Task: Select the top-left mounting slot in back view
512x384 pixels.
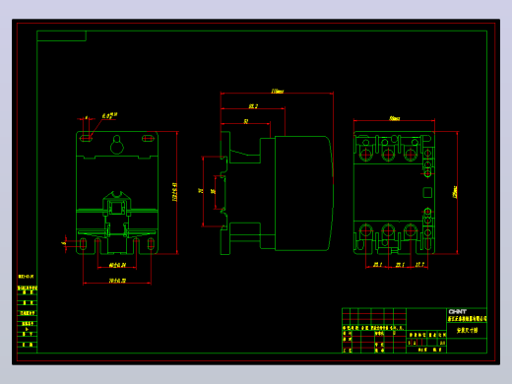Action: [x=86, y=138]
